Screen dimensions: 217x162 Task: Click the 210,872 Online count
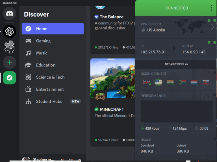[108, 48]
